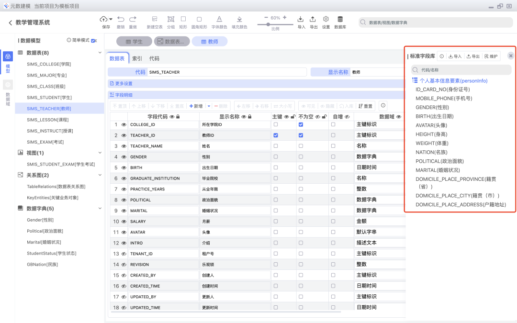Collapse the 数据表(8) section
This screenshot has width=517, height=323.
pyautogui.click(x=100, y=54)
